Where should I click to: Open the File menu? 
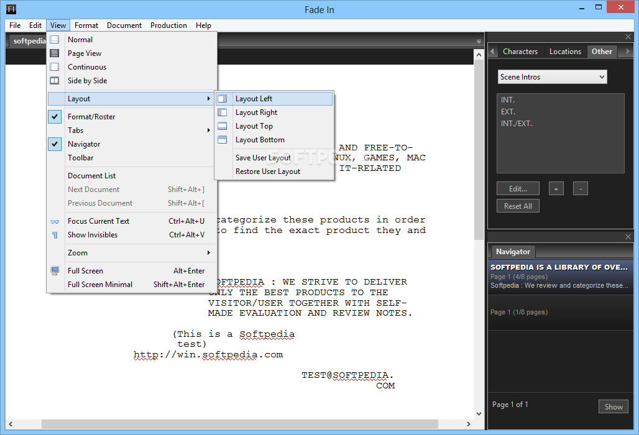(x=15, y=25)
